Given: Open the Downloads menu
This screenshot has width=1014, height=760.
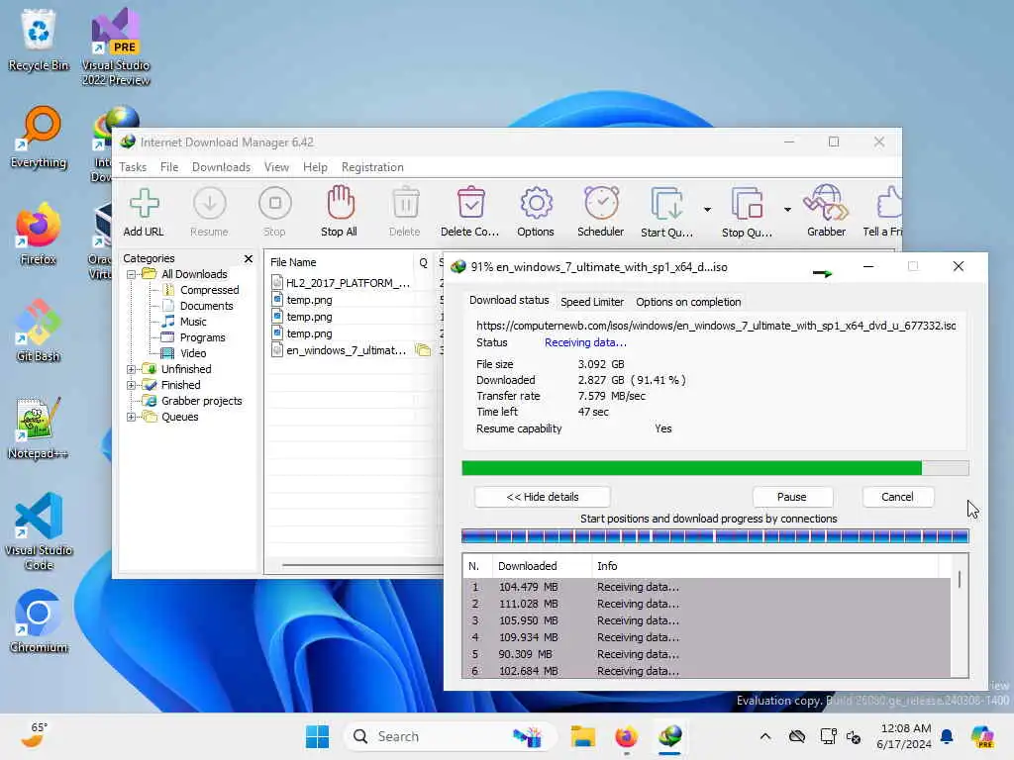Looking at the screenshot, I should click(x=221, y=167).
